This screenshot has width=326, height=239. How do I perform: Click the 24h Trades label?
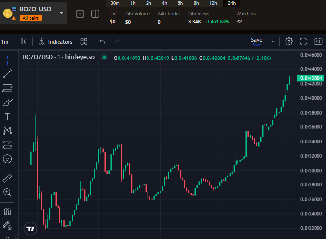pyautogui.click(x=169, y=14)
